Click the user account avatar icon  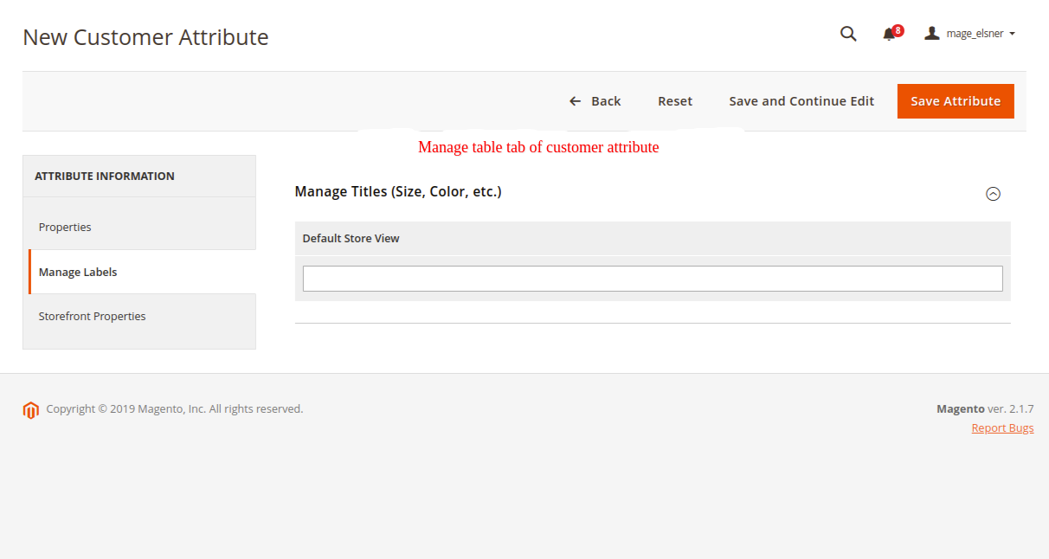coord(932,34)
